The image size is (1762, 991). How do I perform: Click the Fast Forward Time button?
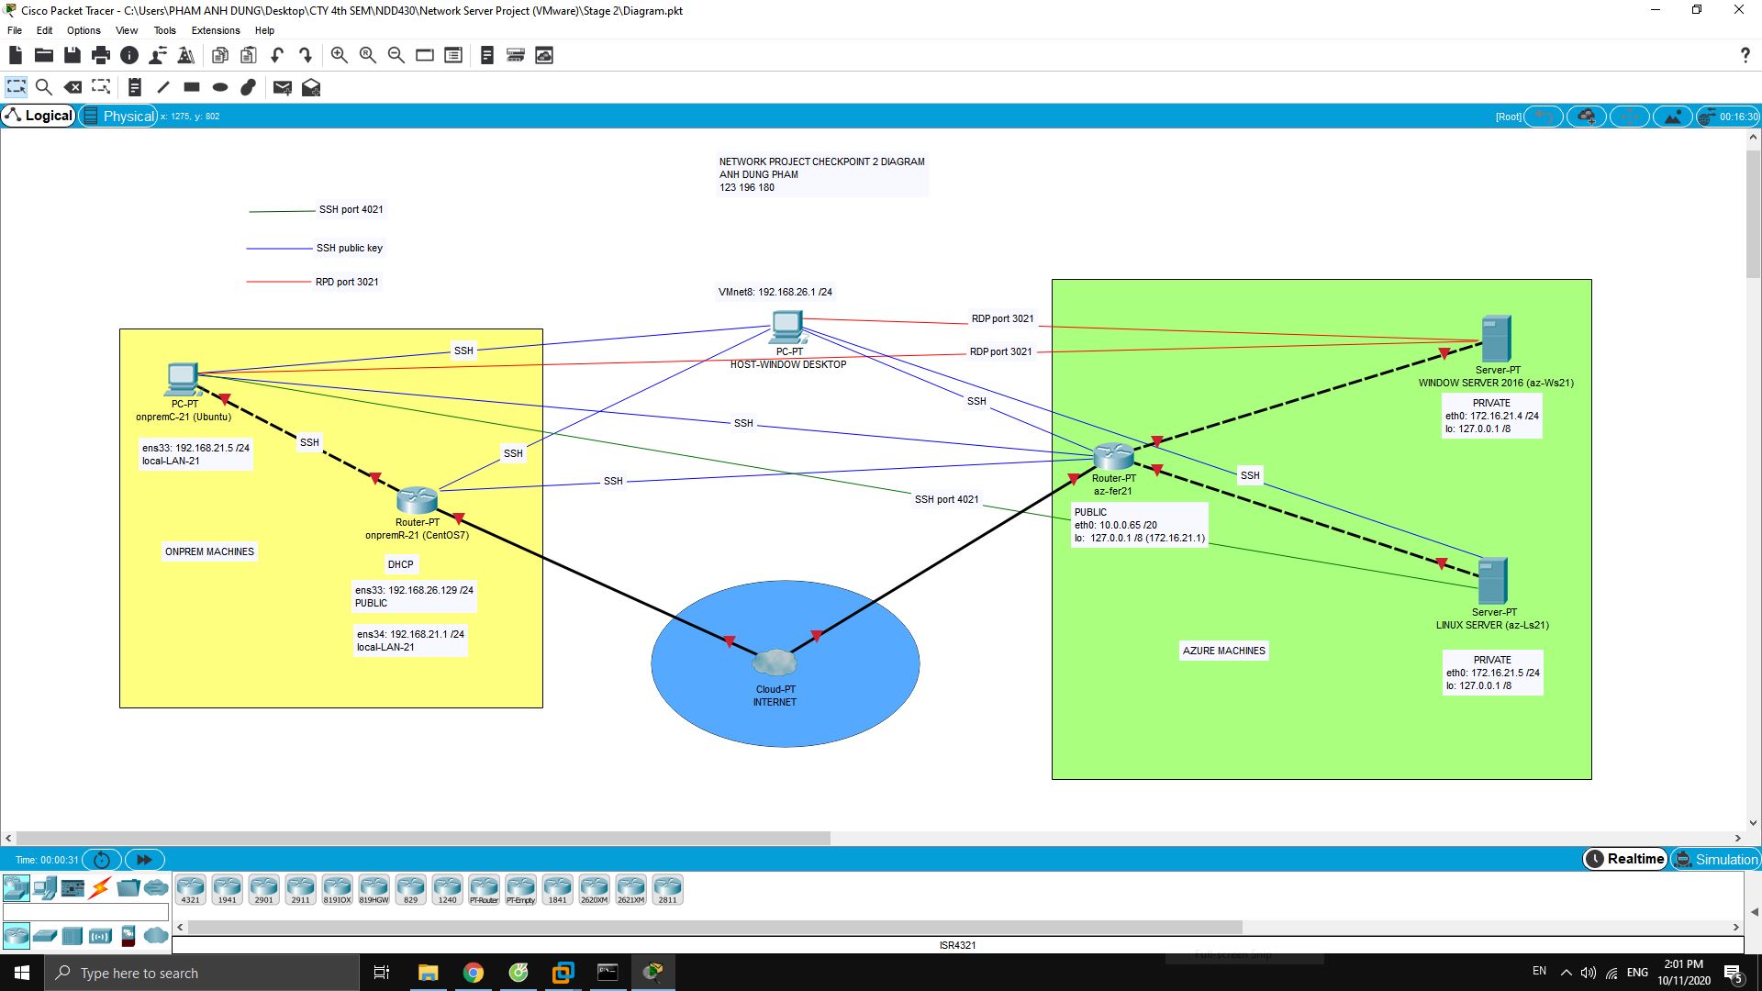click(143, 860)
